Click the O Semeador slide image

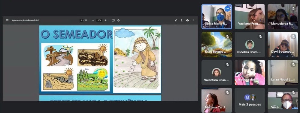click(100, 59)
